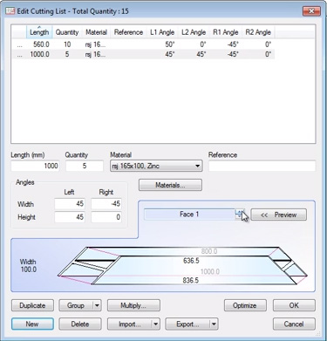Image resolution: width=327 pixels, height=341 pixels.
Task: Select the row with length 1000.0
Action: 143,54
